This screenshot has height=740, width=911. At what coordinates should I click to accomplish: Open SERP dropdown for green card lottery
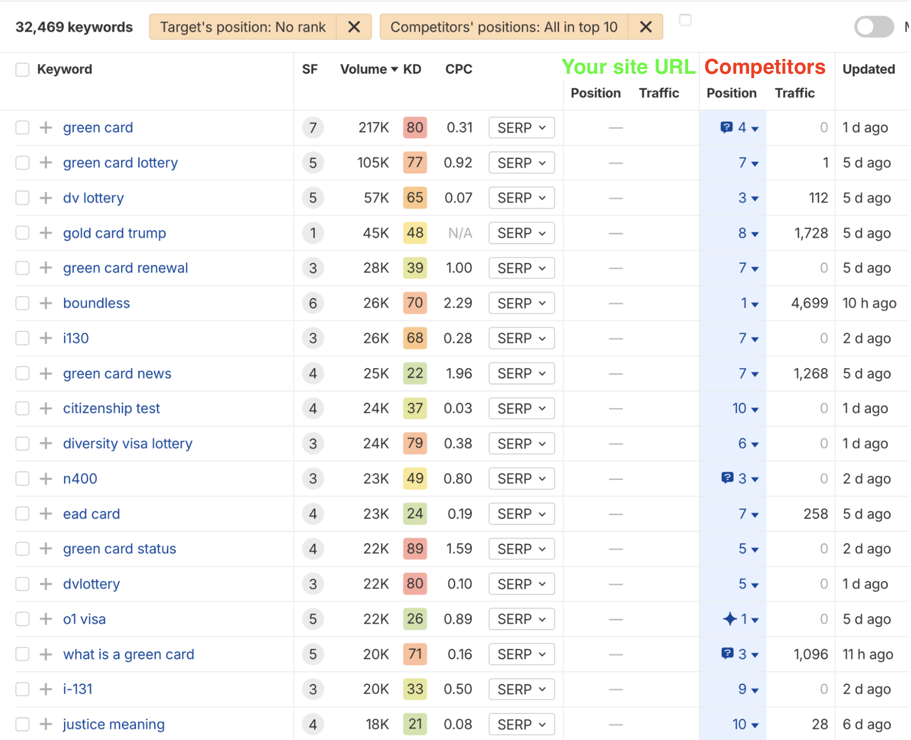click(521, 163)
